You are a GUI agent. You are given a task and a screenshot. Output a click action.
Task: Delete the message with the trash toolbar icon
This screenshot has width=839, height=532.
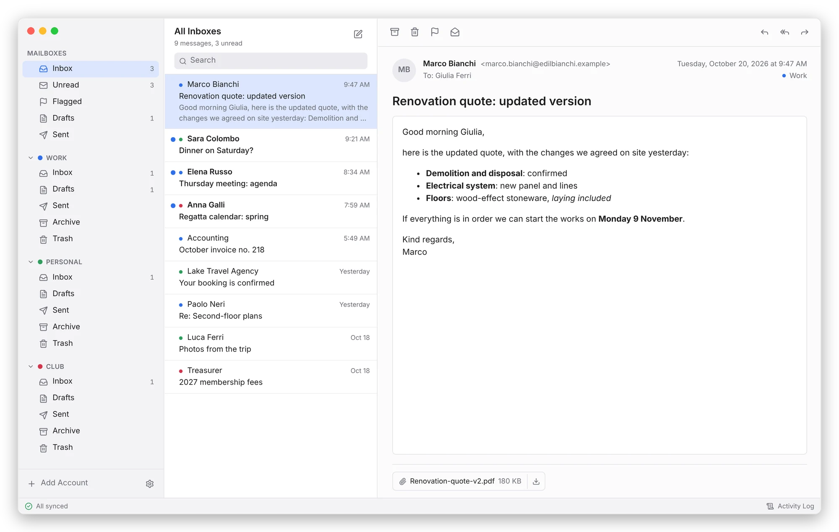[414, 32]
